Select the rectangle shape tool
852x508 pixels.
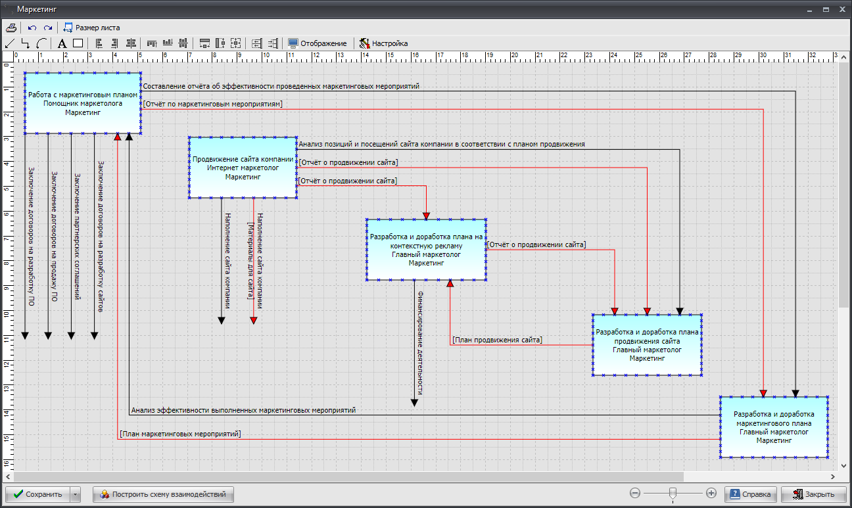[x=78, y=43]
